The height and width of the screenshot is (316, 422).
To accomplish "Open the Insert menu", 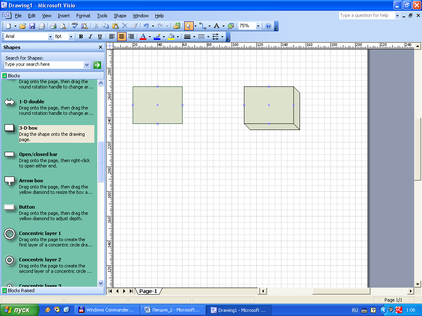I will (63, 16).
